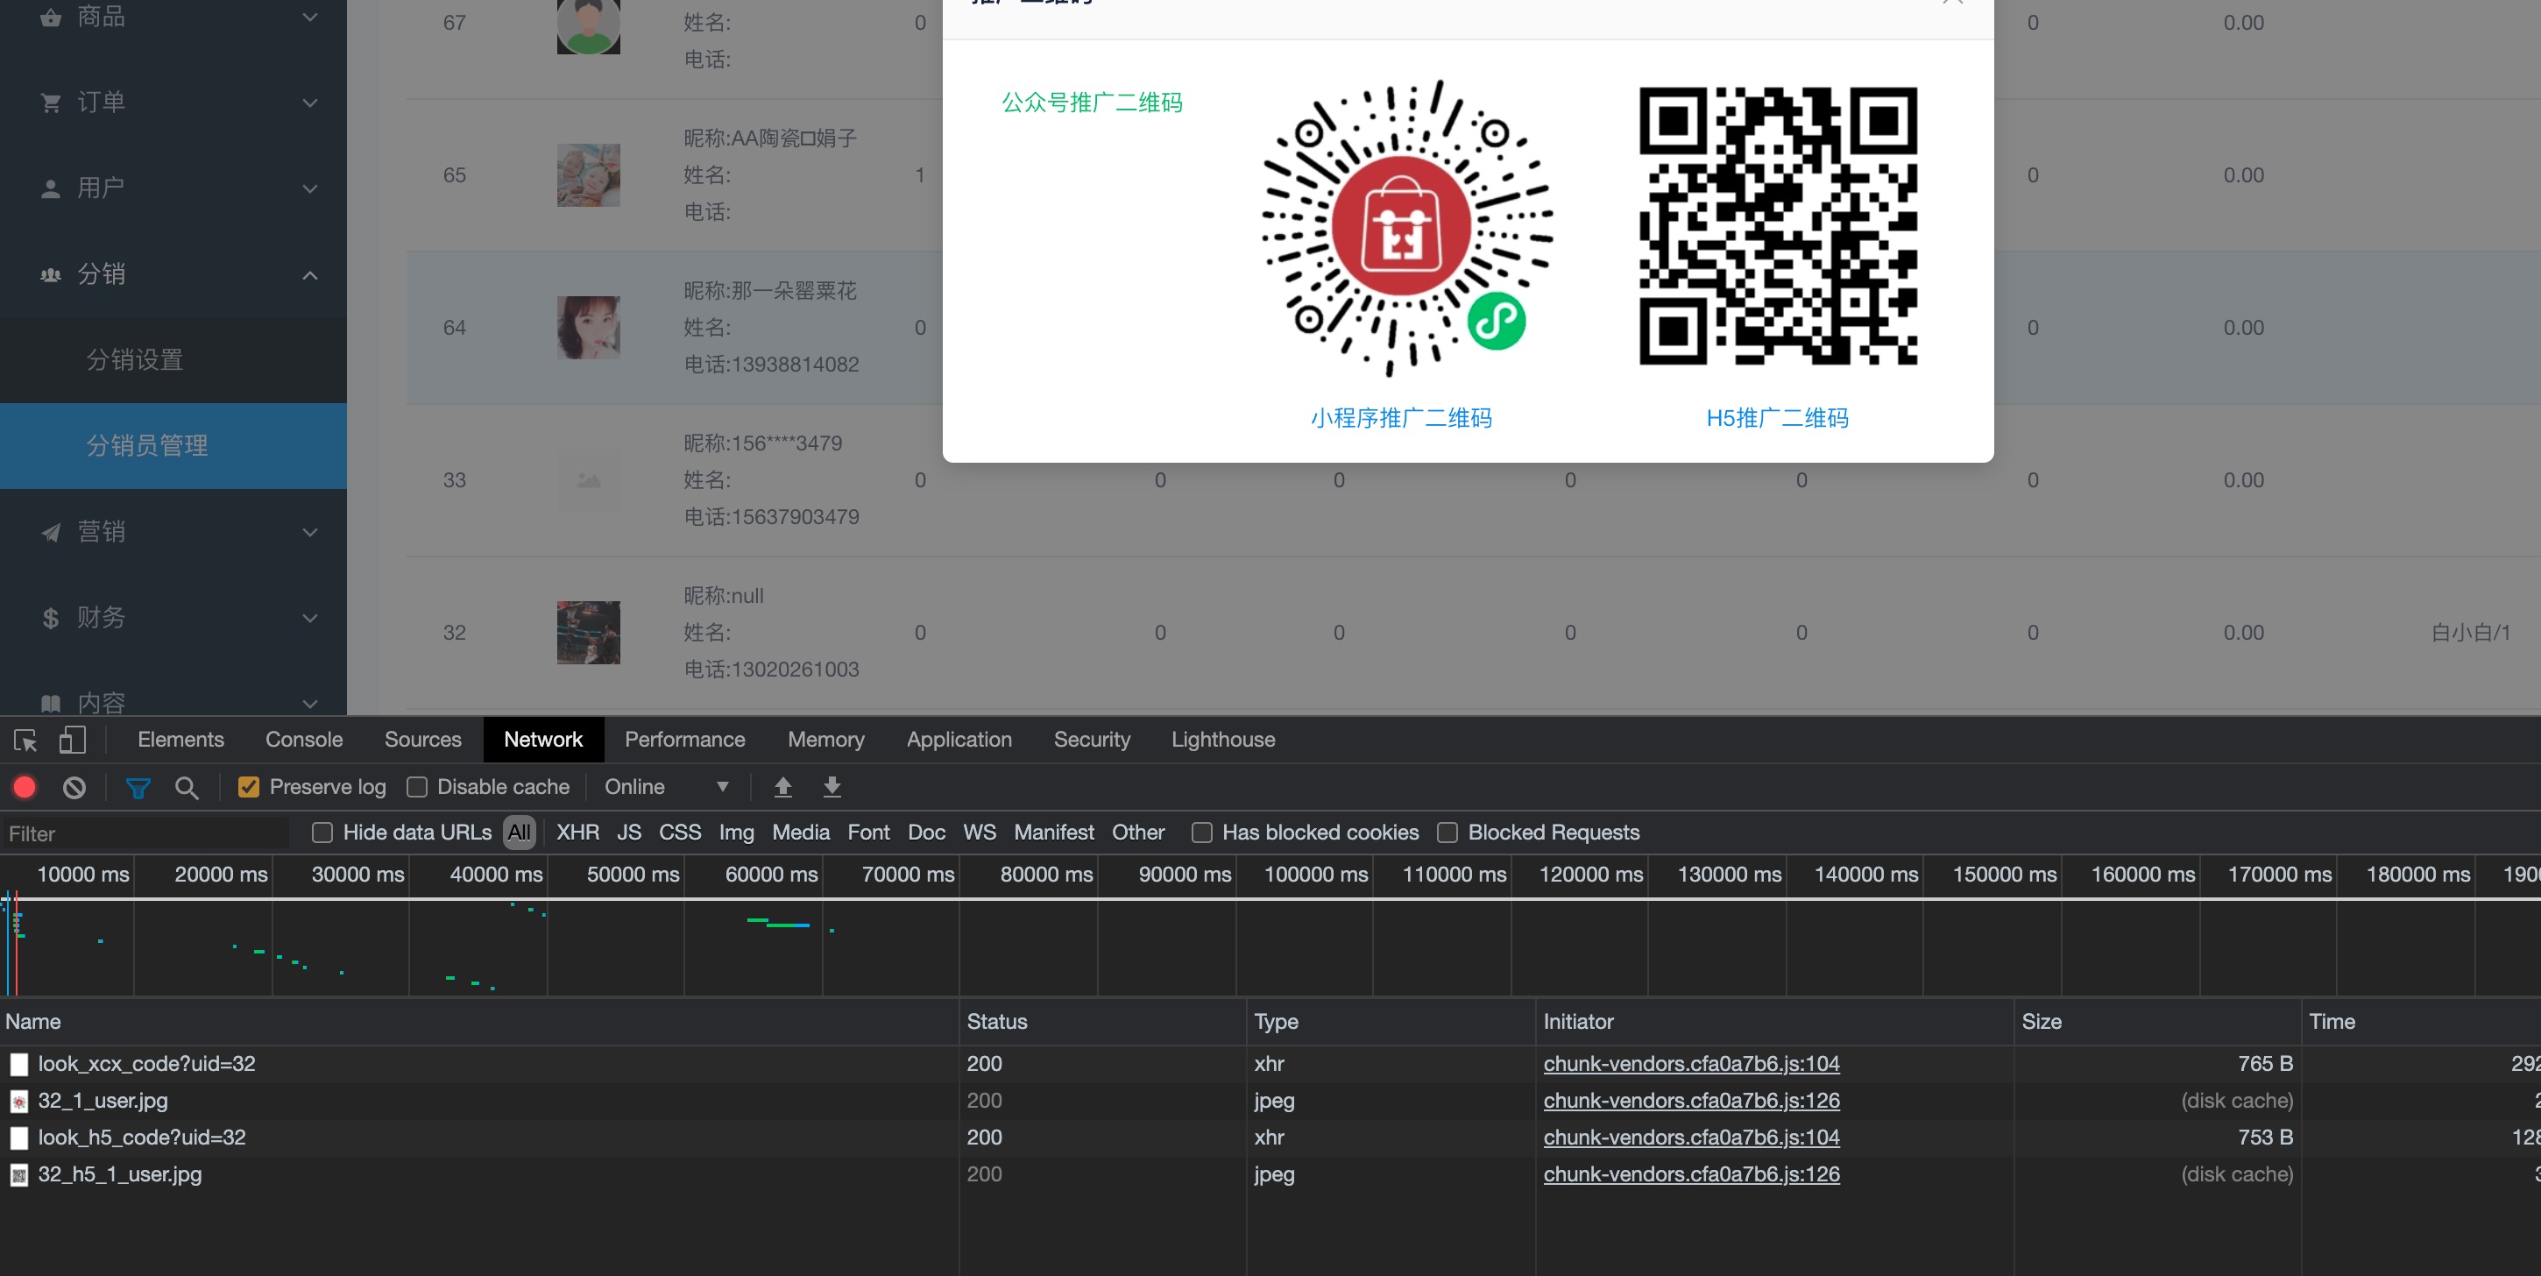Click the inspect element picker icon
The height and width of the screenshot is (1276, 2541).
coord(25,741)
